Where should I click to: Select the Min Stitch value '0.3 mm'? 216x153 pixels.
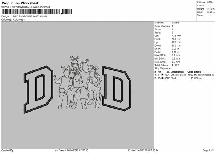tap(176, 58)
